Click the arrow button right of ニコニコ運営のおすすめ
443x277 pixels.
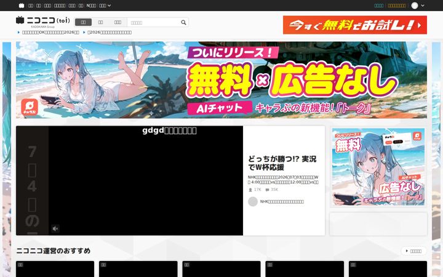(x=413, y=251)
